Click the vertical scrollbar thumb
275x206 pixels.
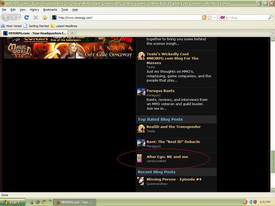pyautogui.click(x=273, y=162)
